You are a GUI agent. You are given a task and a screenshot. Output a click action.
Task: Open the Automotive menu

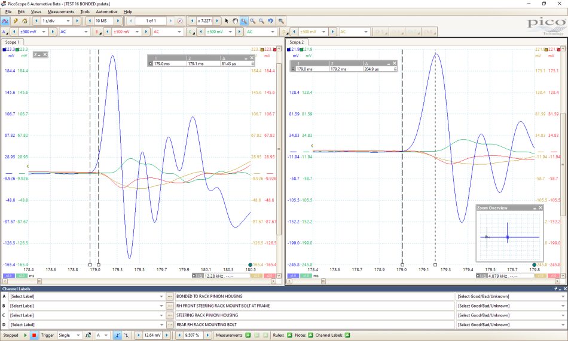106,11
